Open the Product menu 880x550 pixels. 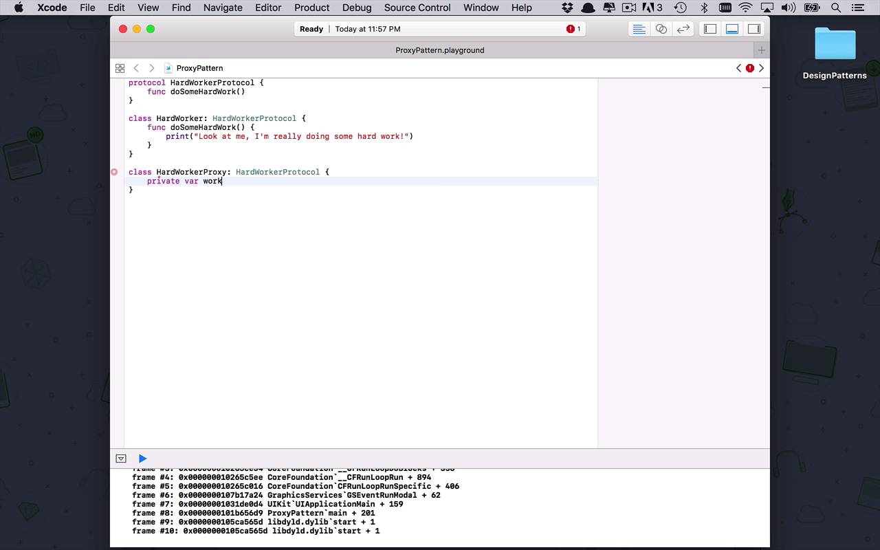click(311, 8)
